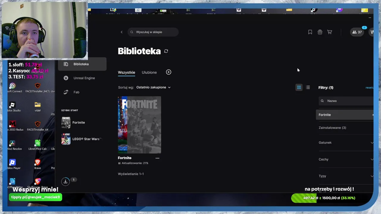Open FACEITInstaller_64(1) desktop icon
Image resolution: width=381 pixels, height=214 pixels.
38,88
